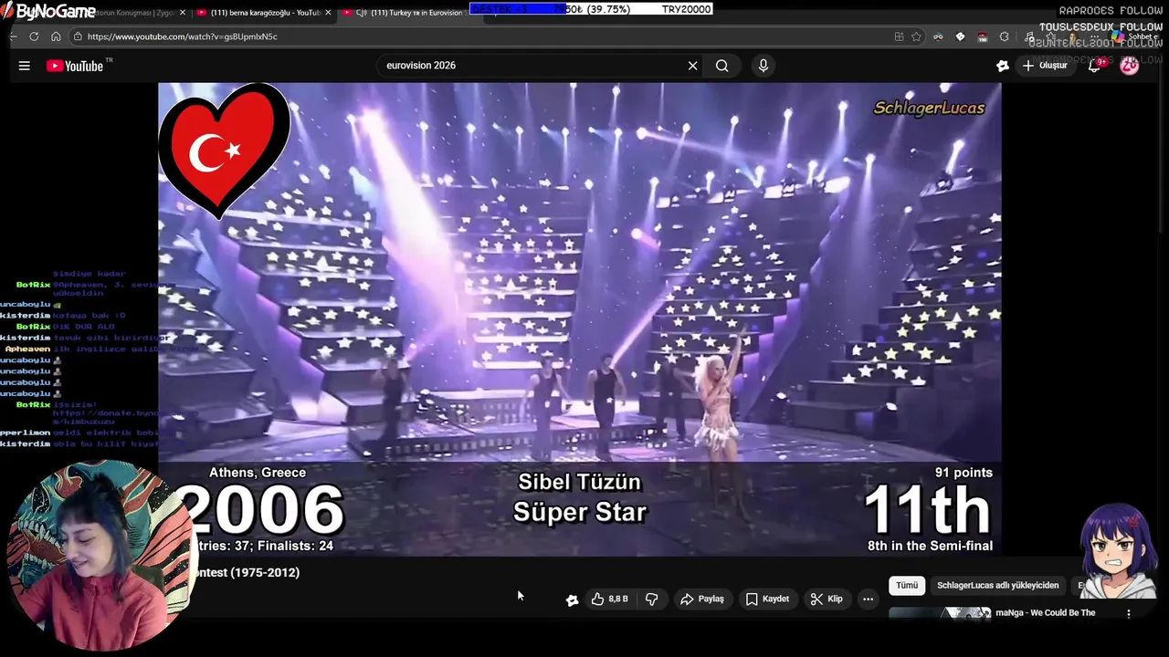Open the Oluştur create button
Image resolution: width=1169 pixels, height=657 pixels.
click(1045, 66)
